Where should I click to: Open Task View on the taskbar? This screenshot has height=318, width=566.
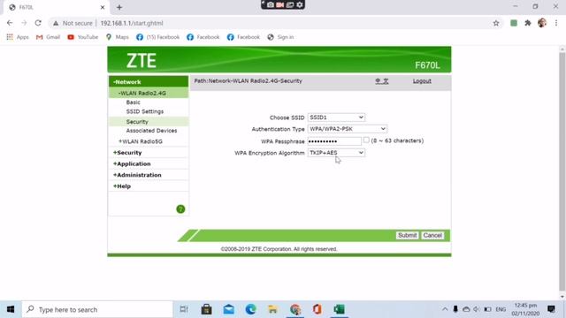click(184, 309)
